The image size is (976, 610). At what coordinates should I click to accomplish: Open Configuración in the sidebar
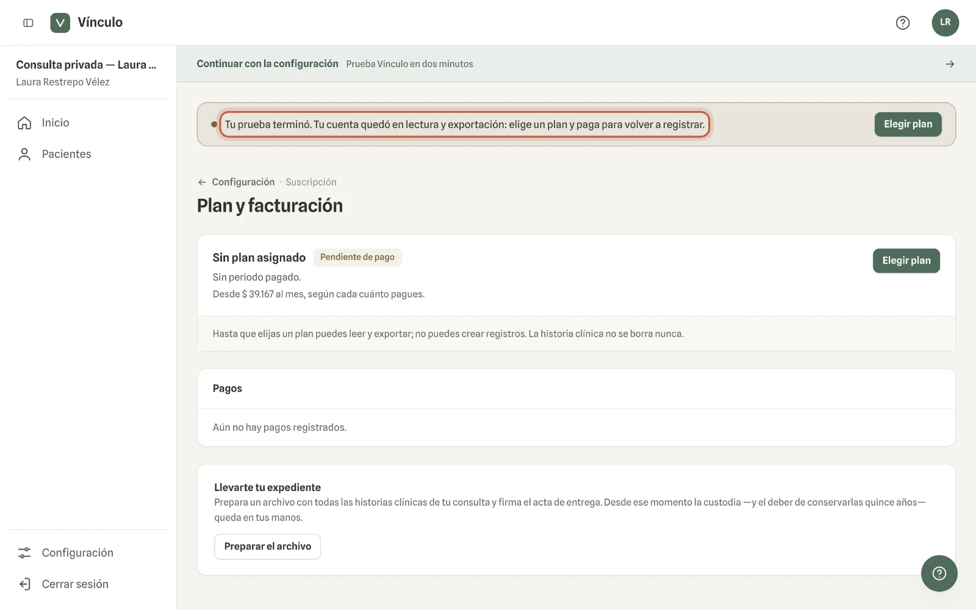pos(88,553)
